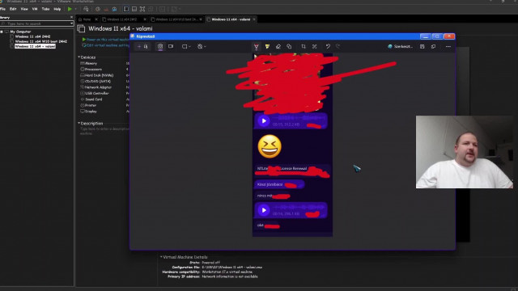This screenshot has height=291, width=518.
Task: Close the Home tab
Action: click(96, 19)
